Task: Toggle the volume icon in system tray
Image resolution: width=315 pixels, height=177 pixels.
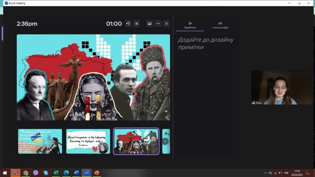Action: [x=270, y=173]
